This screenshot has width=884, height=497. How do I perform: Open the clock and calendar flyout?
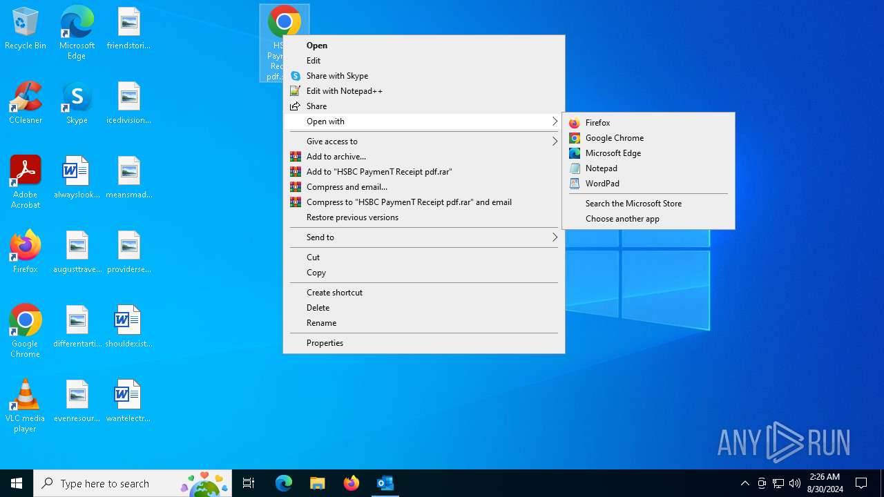point(825,483)
